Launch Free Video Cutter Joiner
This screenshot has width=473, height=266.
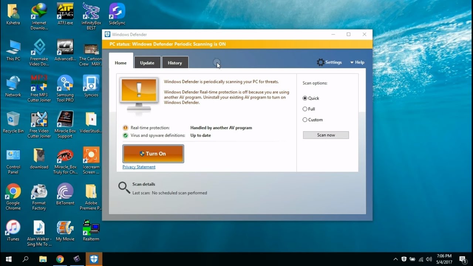(39, 125)
